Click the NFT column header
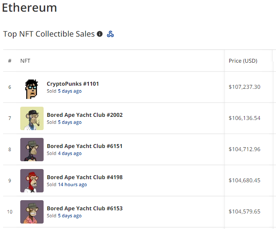The width and height of the screenshot is (276, 229). pyautogui.click(x=25, y=61)
